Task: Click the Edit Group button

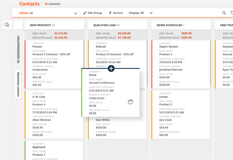Action: click(92, 13)
